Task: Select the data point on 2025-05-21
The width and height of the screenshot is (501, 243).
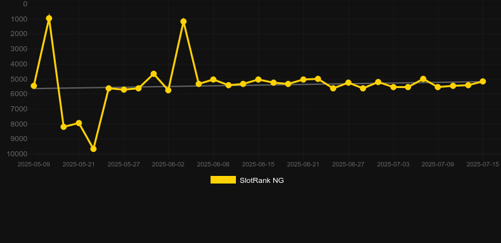Action: pyautogui.click(x=79, y=123)
